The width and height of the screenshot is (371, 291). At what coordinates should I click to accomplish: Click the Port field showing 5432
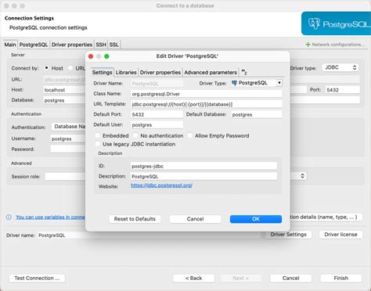click(x=343, y=90)
